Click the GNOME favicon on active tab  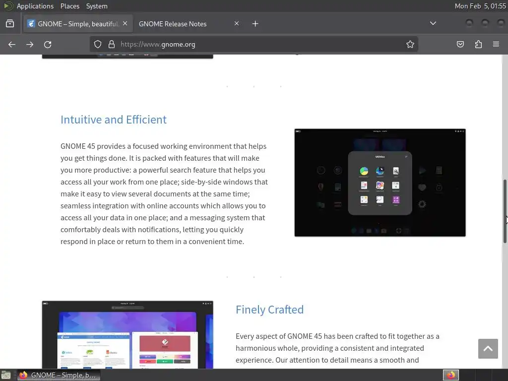tap(31, 24)
